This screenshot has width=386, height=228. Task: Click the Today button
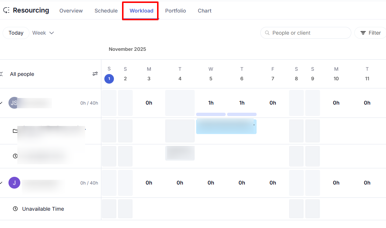16,33
